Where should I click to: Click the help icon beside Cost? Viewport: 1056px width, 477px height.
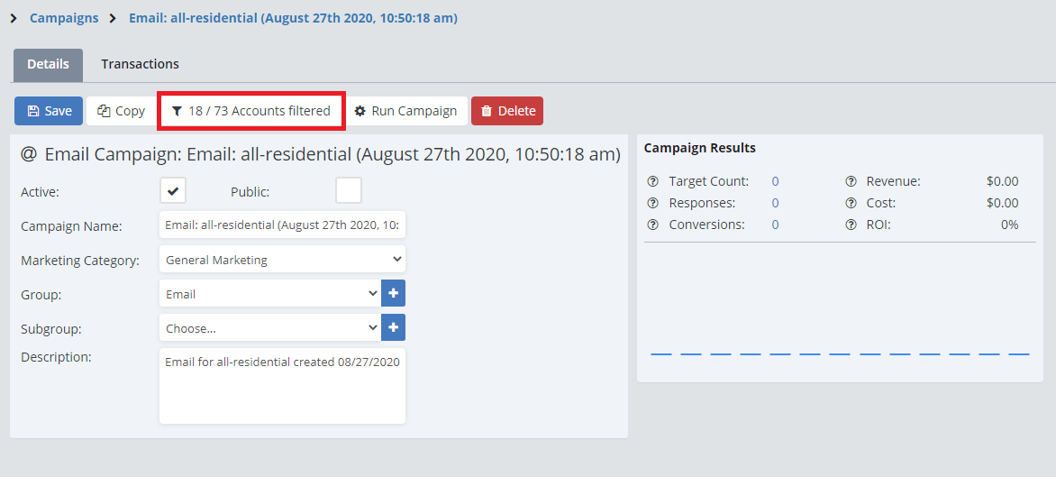851,204
